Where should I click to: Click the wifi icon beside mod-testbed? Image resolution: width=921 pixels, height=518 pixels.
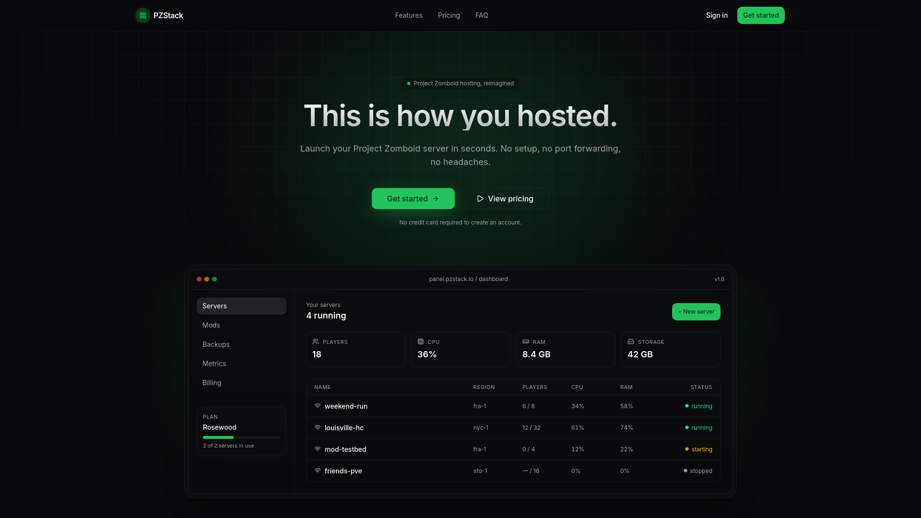click(318, 449)
